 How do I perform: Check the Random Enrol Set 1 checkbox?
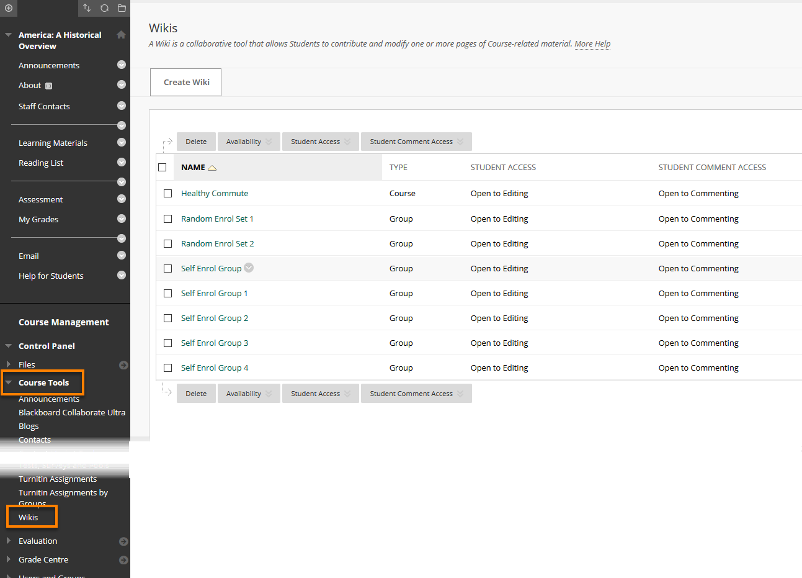pos(167,219)
